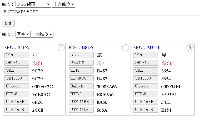Click the UTF-16BE label in ADFB card
199x118 pixels.
tap(146, 102)
